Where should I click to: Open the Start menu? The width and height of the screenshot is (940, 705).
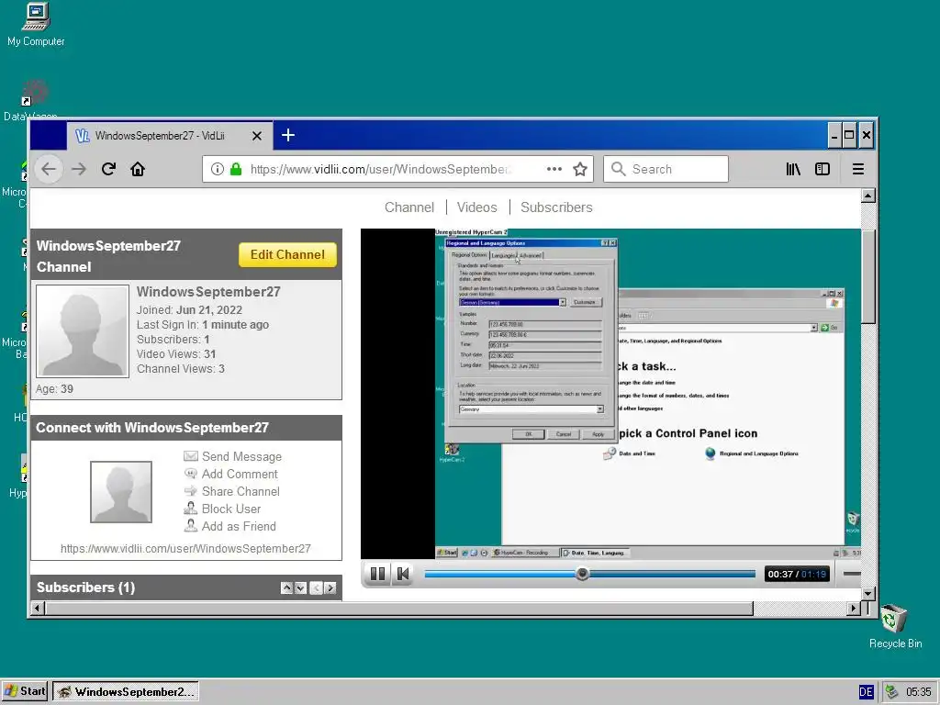click(25, 691)
